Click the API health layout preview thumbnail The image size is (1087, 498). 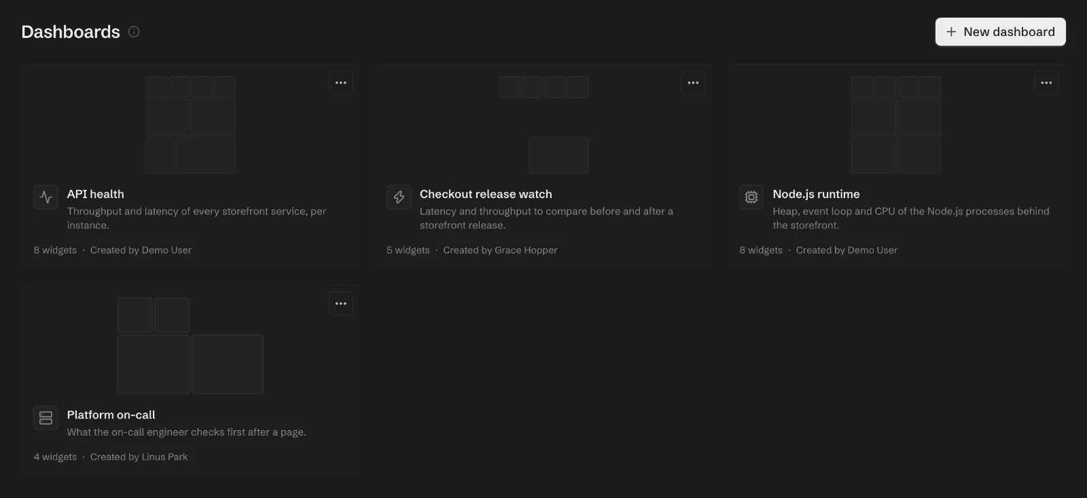[x=190, y=125]
